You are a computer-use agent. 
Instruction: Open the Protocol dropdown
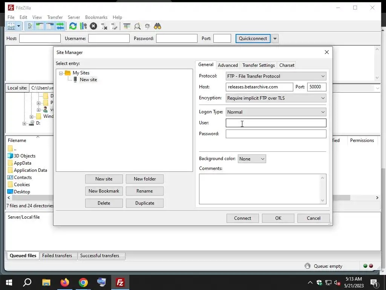(x=276, y=76)
